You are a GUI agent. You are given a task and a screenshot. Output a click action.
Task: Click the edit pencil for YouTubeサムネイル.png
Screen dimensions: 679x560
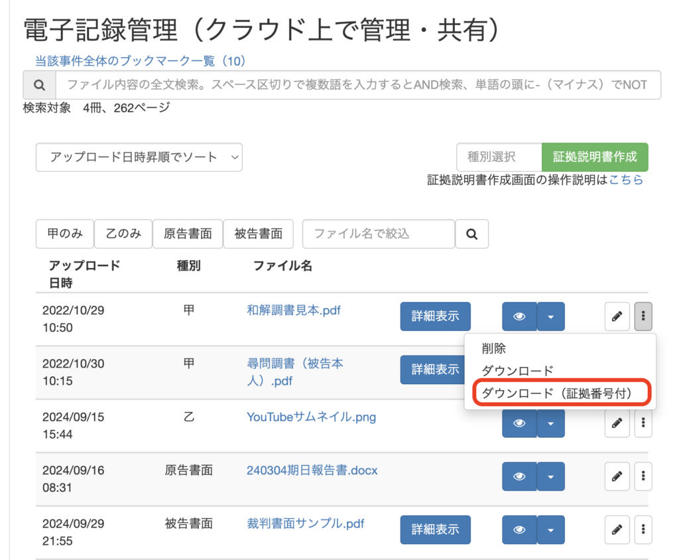(617, 423)
